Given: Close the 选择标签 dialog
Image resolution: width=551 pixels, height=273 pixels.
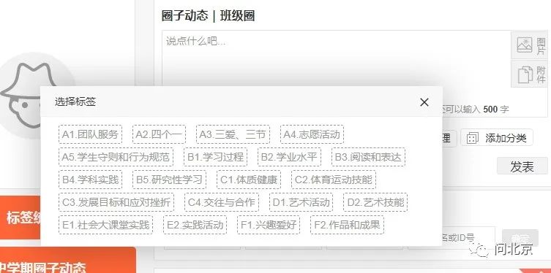Looking at the screenshot, I should [x=424, y=102].
